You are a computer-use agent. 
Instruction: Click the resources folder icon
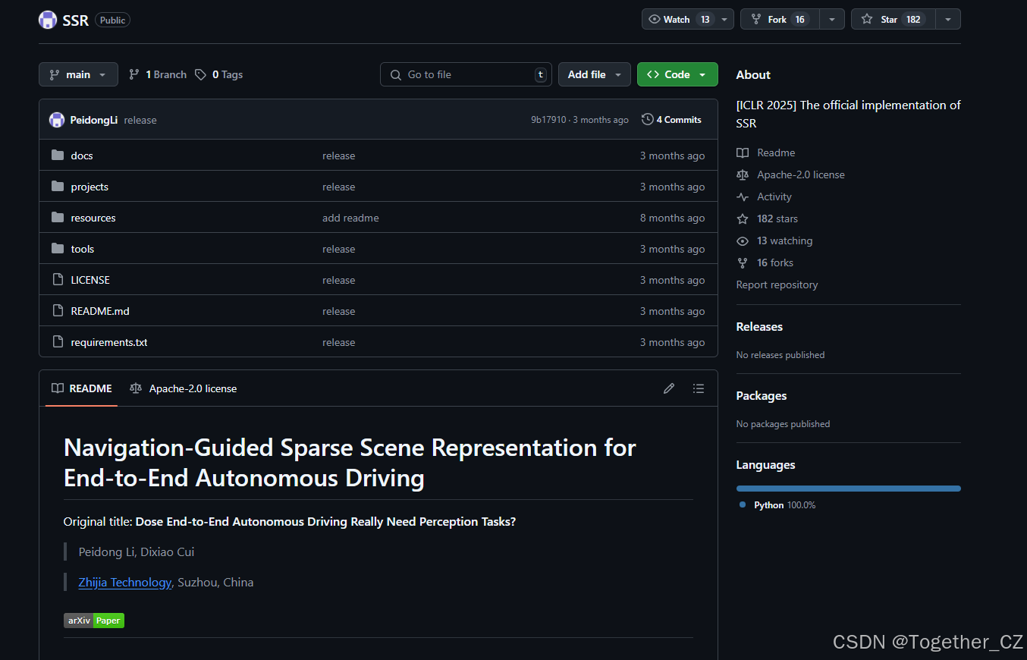pos(58,218)
